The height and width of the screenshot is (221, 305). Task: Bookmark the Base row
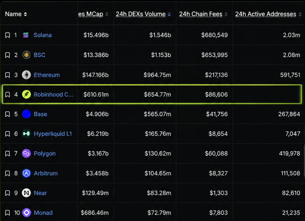(x=8, y=114)
